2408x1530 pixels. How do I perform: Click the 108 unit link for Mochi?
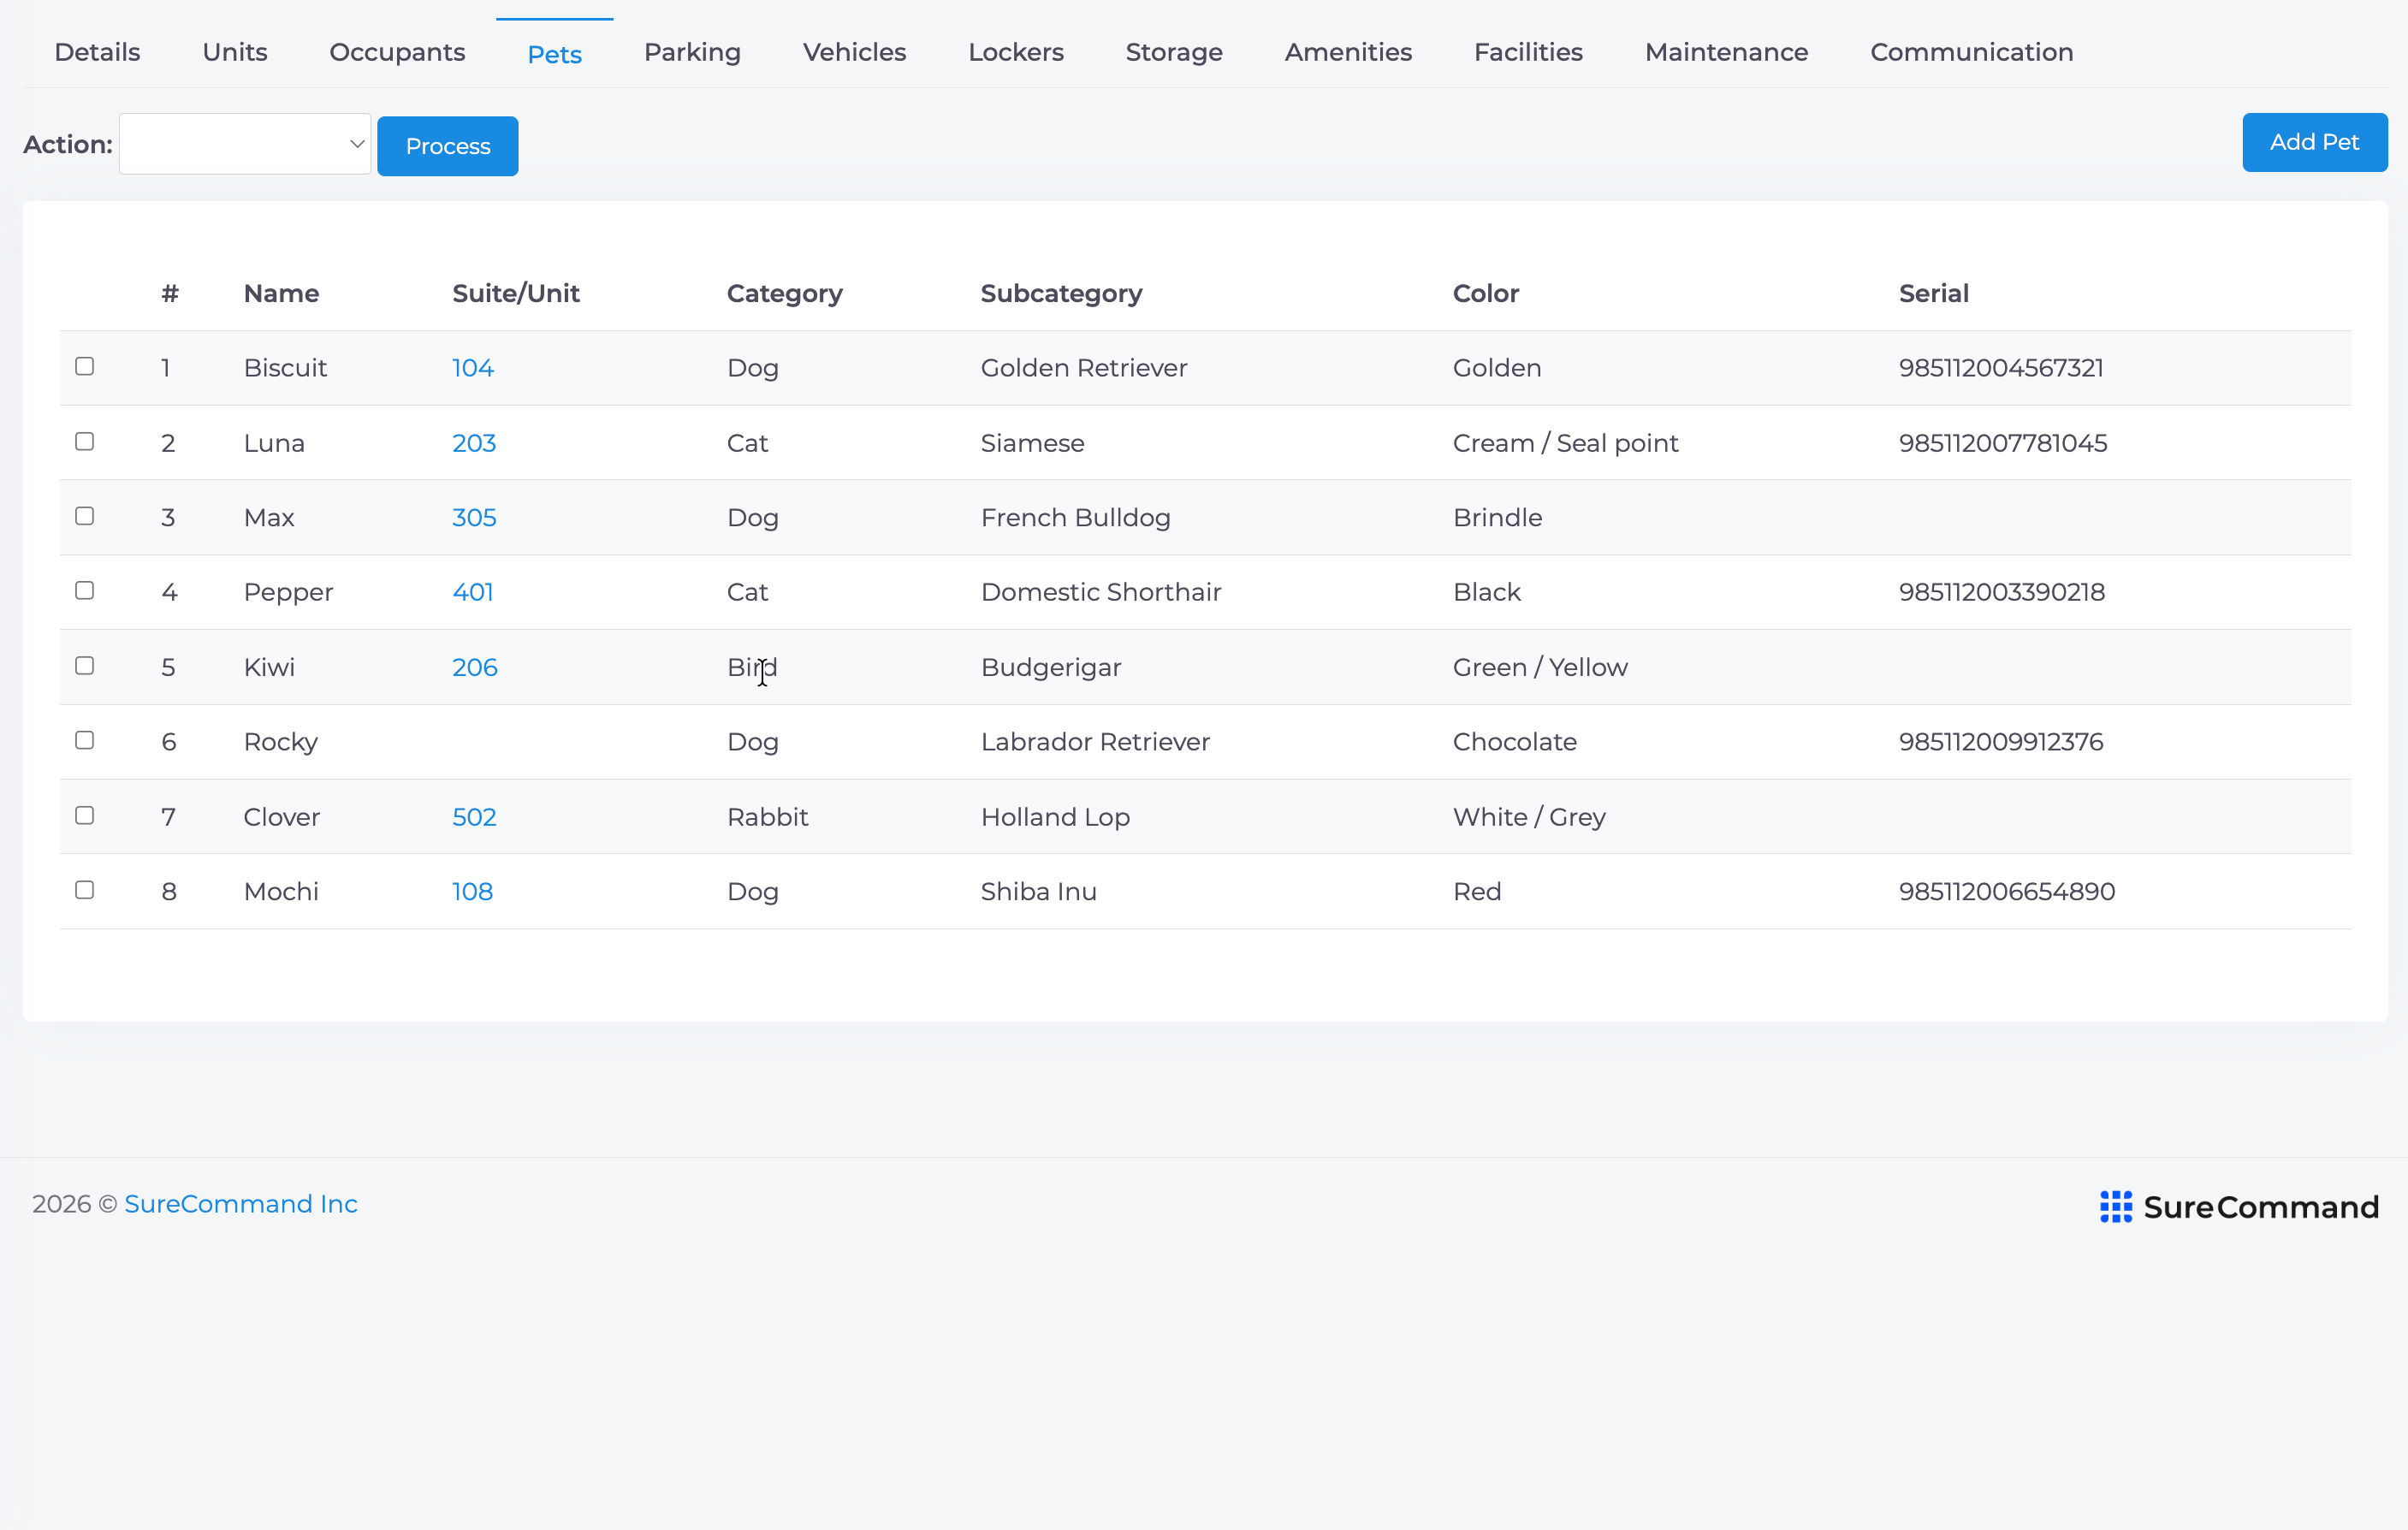click(472, 891)
